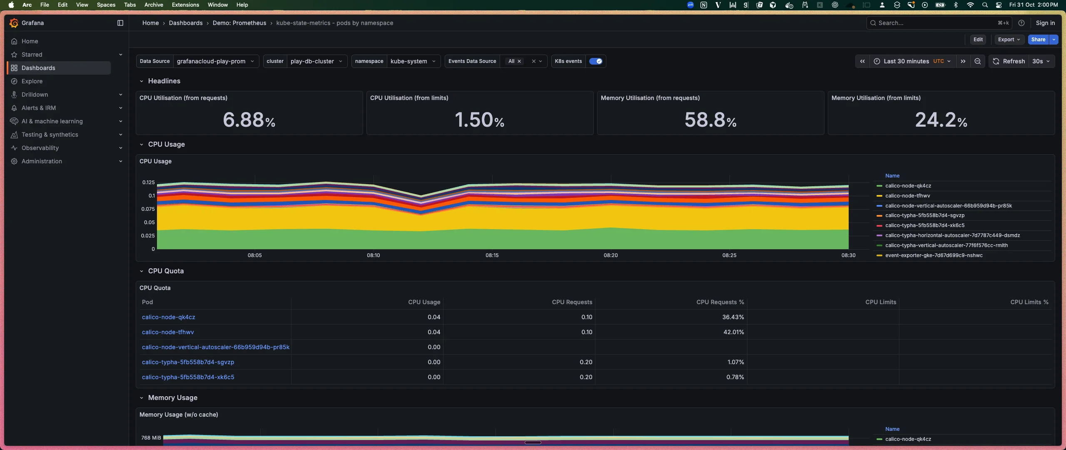
Task: Click the yellow color swatch beside calico-node-tfhwv
Action: click(879, 196)
